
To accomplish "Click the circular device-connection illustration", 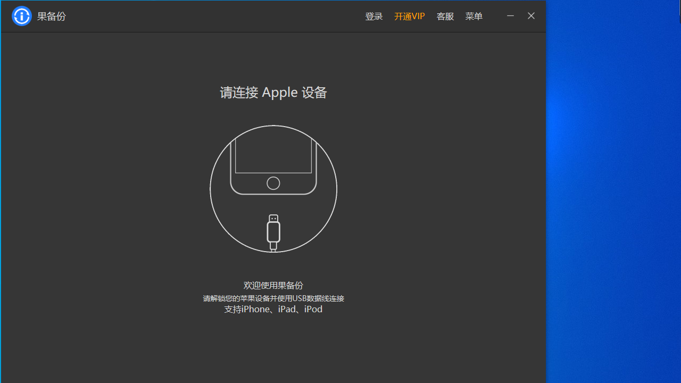I will click(x=273, y=189).
